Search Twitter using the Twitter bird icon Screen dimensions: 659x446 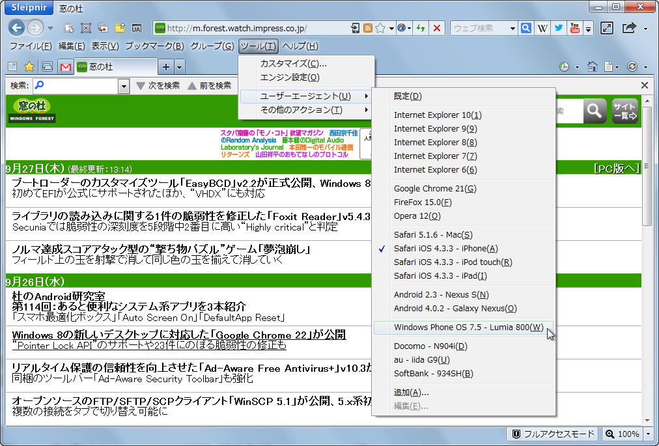coord(559,27)
